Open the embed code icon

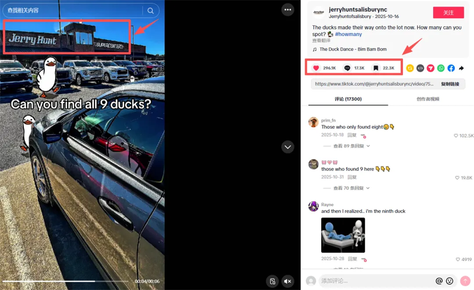tap(420, 68)
